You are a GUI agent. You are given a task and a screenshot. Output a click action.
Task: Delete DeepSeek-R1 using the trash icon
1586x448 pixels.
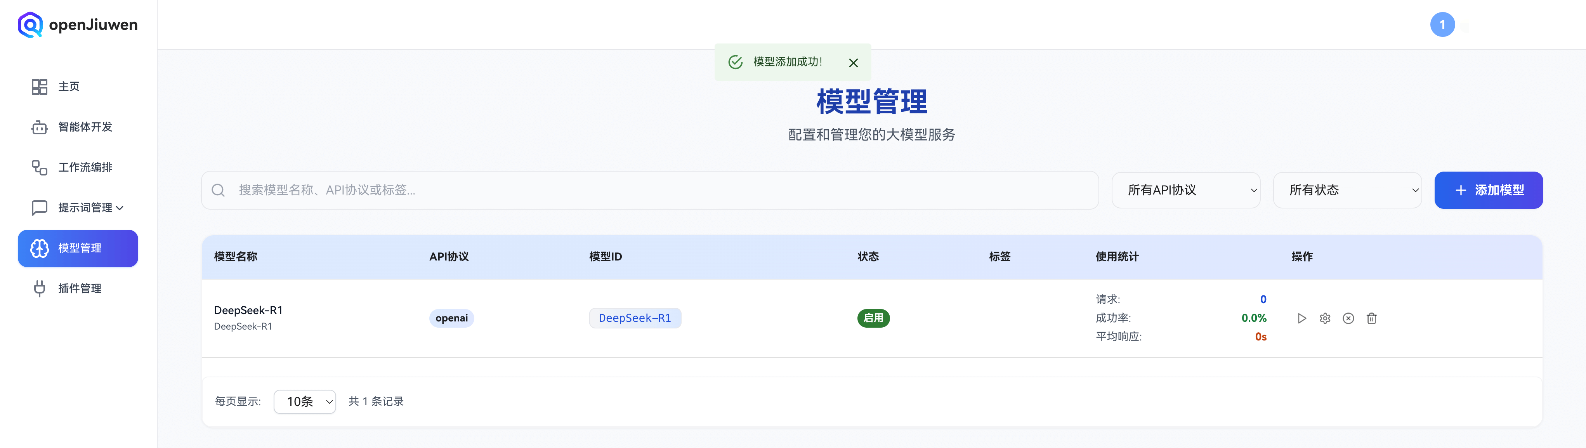1372,318
